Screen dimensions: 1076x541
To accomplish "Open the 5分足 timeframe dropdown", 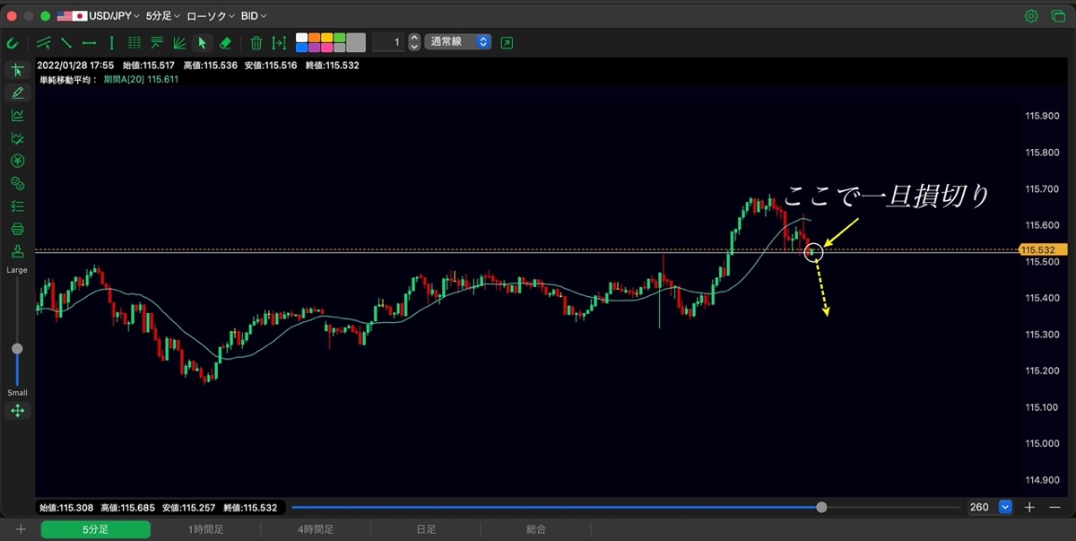I will (x=162, y=16).
